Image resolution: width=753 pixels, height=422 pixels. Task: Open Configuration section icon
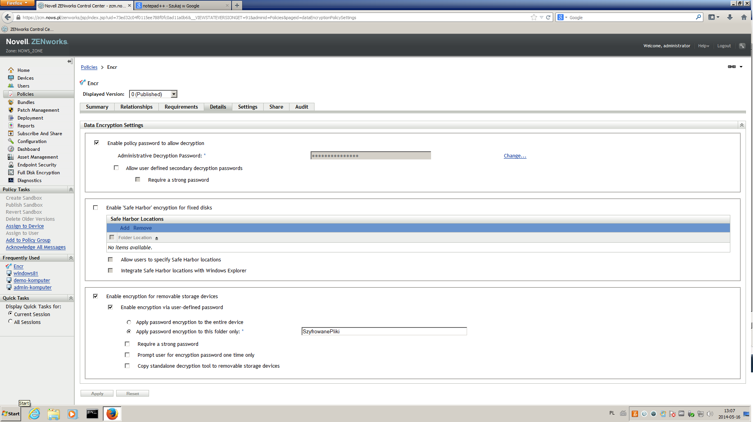point(11,141)
